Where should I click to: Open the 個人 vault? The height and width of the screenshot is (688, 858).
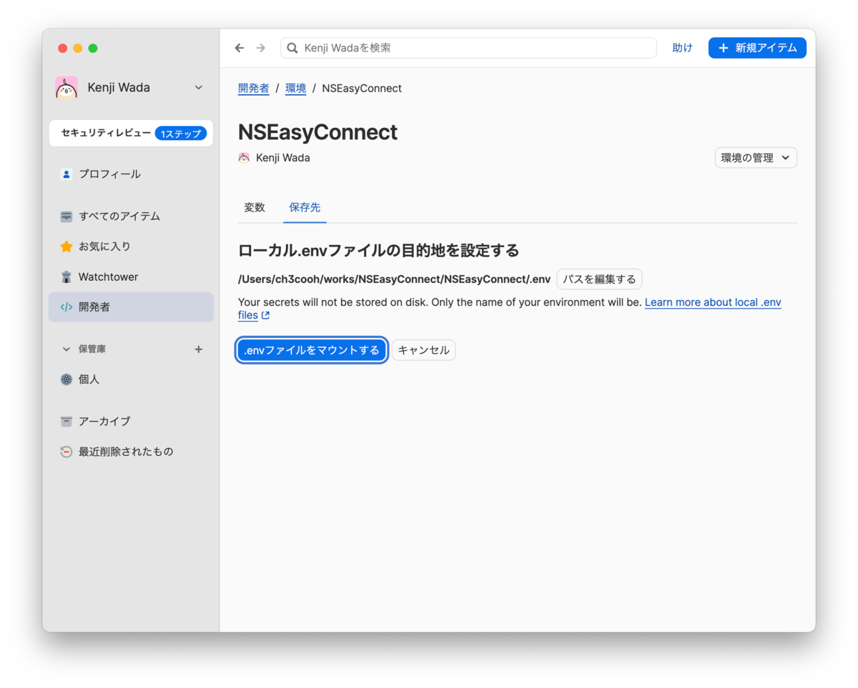tap(131, 379)
